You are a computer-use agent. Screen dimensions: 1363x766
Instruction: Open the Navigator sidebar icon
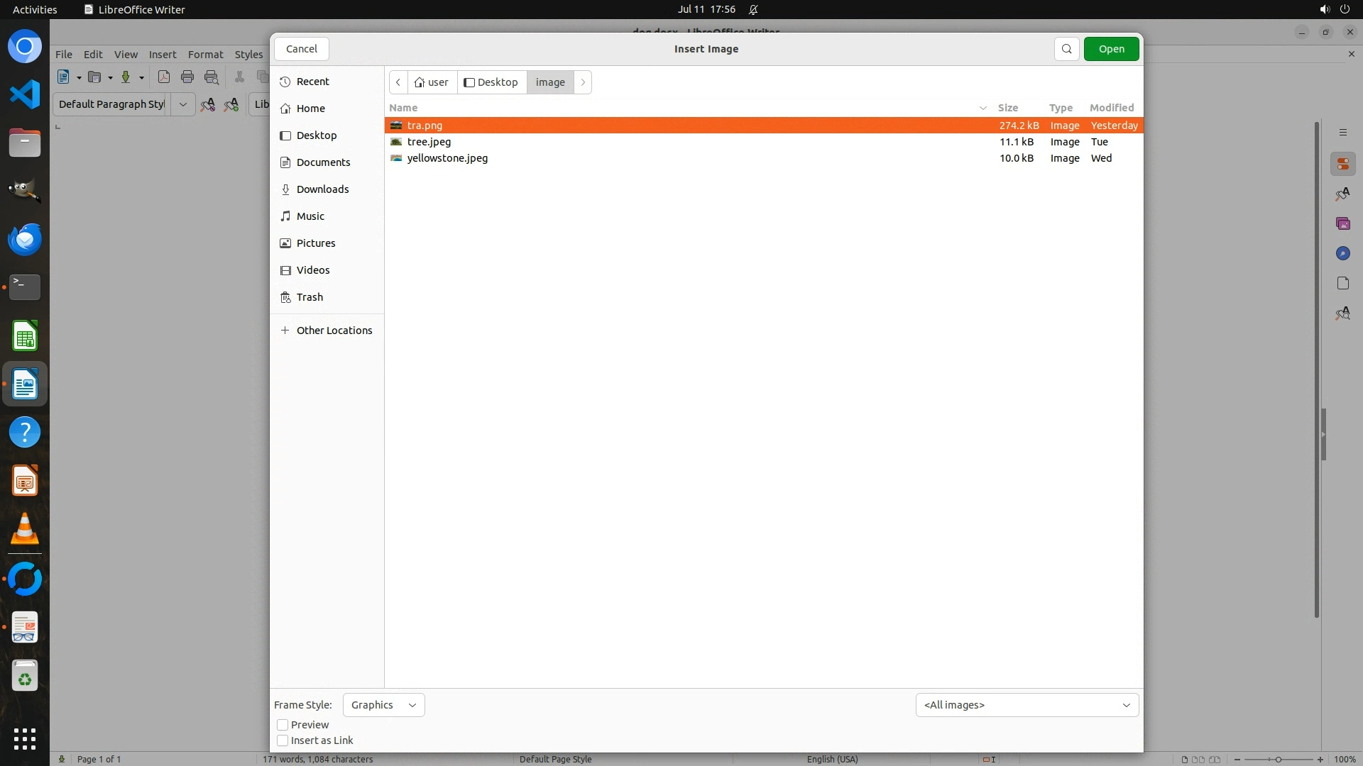(1342, 254)
